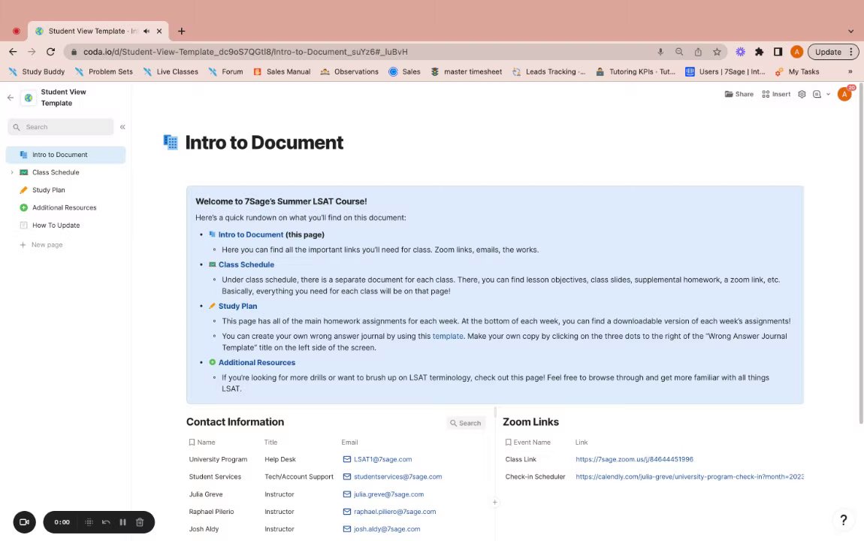The width and height of the screenshot is (864, 541).
Task: Open Chrome profile avatar A
Action: [x=797, y=52]
